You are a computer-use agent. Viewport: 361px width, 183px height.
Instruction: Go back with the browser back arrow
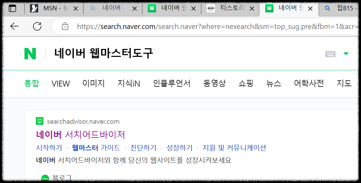(14, 26)
